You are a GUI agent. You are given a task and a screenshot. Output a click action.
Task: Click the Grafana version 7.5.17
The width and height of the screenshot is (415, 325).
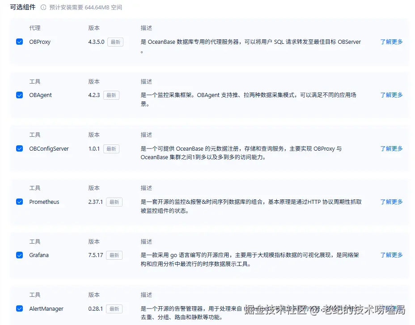tap(96, 255)
